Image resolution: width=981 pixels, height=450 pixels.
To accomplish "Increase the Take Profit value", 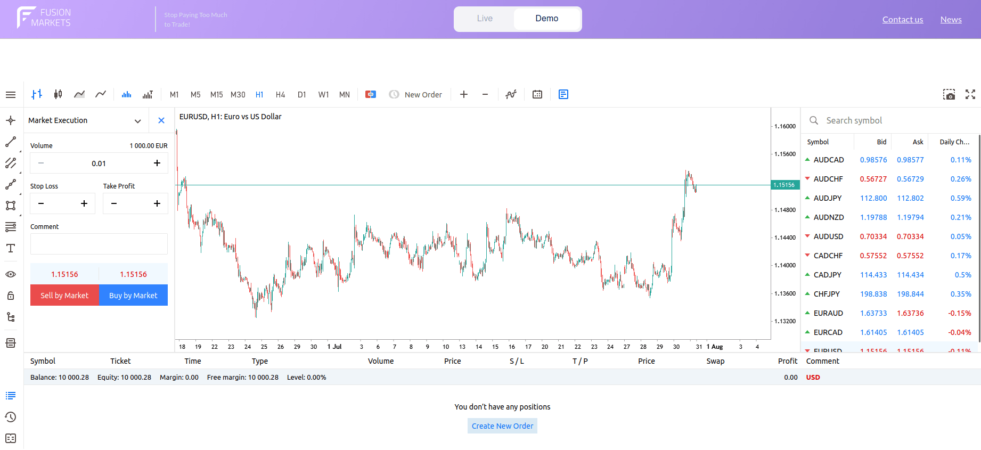I will point(157,203).
